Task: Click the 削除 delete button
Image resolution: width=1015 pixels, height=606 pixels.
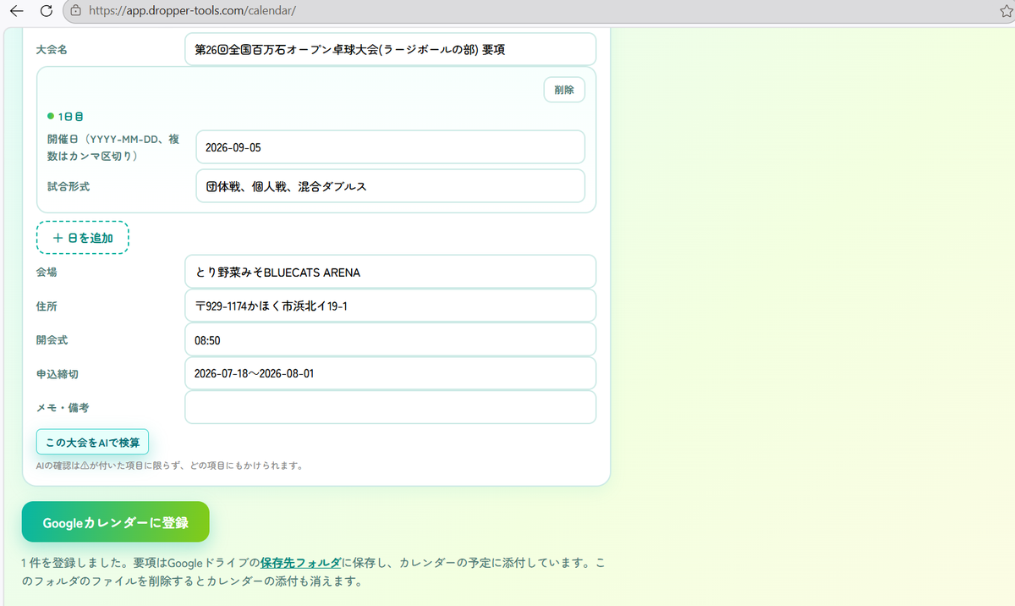Action: click(564, 90)
